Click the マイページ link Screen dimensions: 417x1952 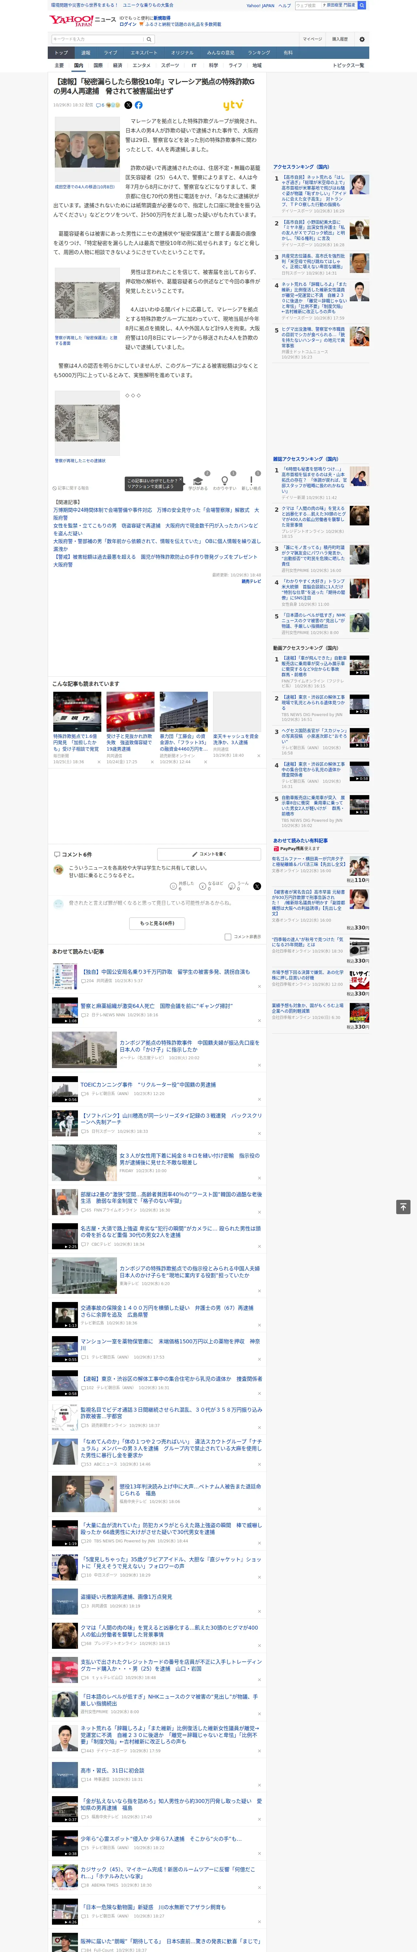click(312, 39)
